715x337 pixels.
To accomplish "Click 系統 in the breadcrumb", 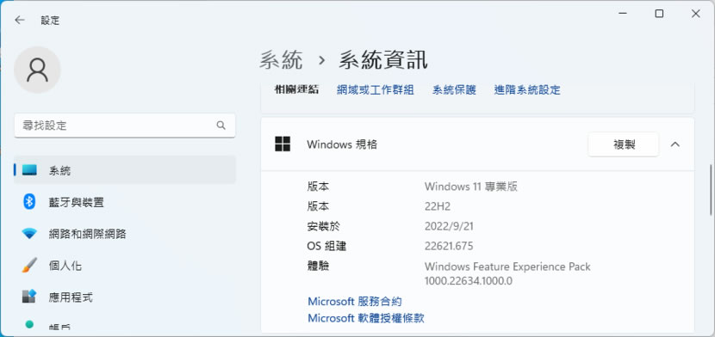I will click(282, 59).
